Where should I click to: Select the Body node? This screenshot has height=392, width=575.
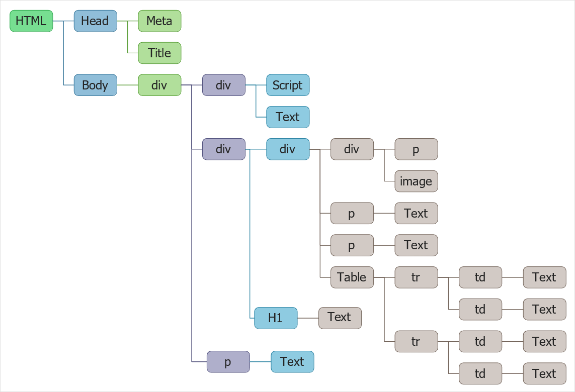point(96,85)
